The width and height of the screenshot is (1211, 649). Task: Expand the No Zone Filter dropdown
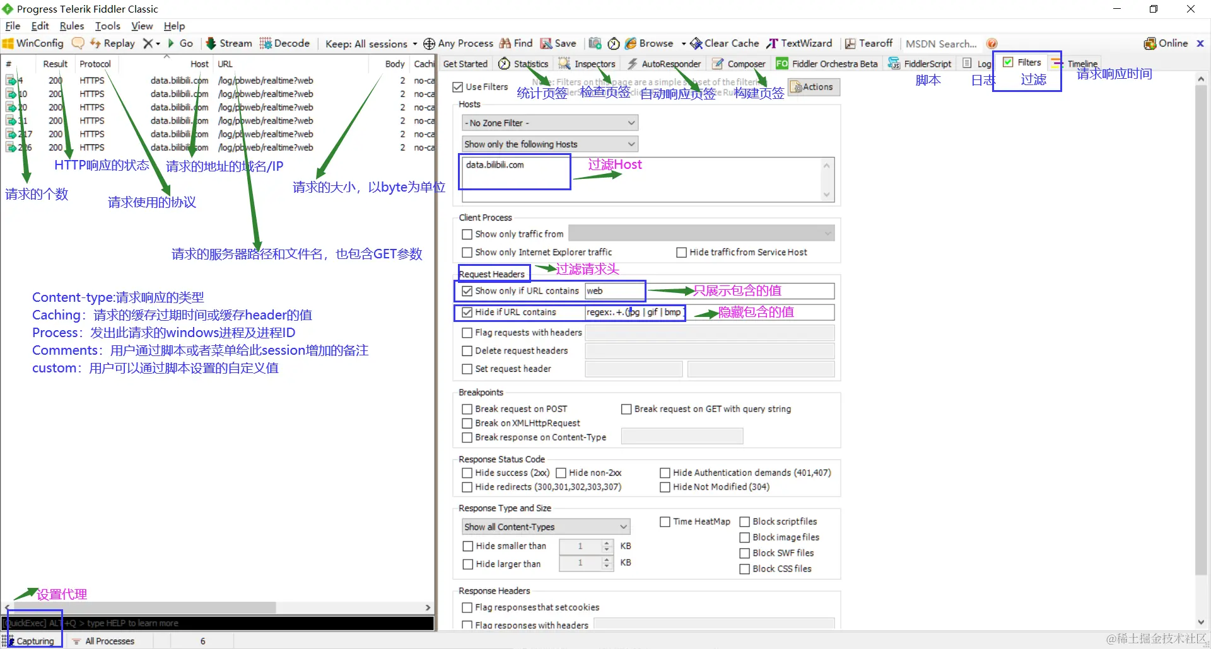coord(550,123)
